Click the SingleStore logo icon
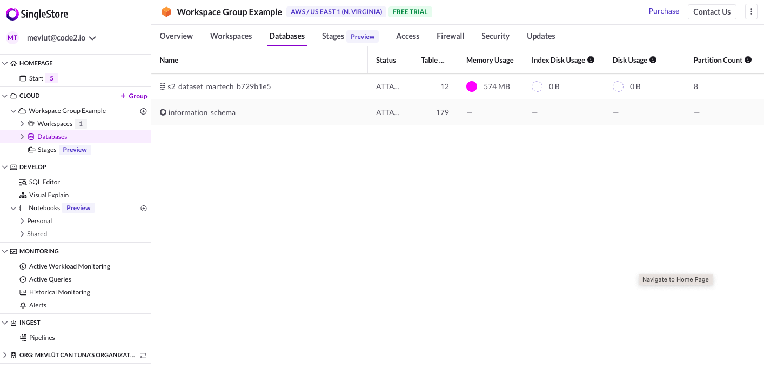Viewport: 764px width, 382px height. [12, 15]
